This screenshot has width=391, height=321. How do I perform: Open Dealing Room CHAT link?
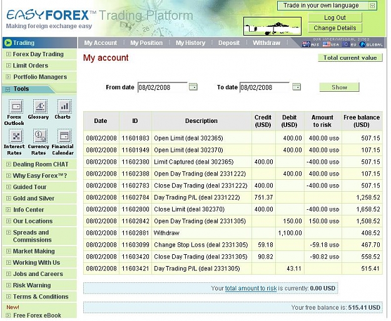click(41, 164)
